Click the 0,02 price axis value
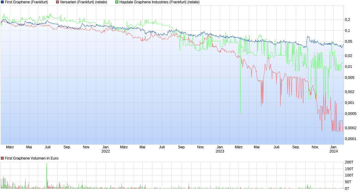The width and height of the screenshot is (358, 192). tap(349, 56)
